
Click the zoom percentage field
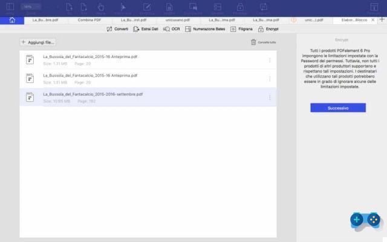click(30, 7)
